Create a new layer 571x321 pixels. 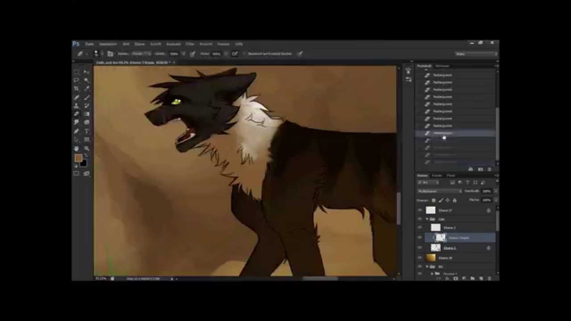point(481,278)
